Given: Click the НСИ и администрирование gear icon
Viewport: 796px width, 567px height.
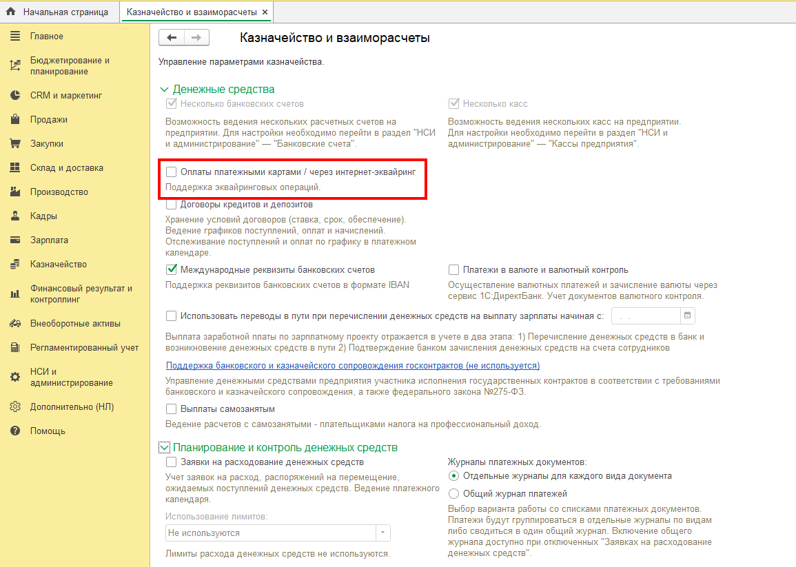Looking at the screenshot, I should tap(15, 377).
